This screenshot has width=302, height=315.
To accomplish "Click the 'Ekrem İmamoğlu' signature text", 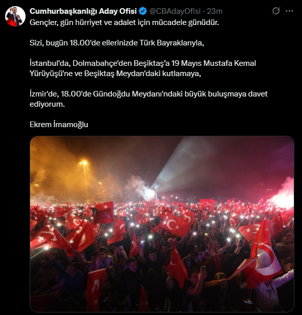I will pos(59,125).
